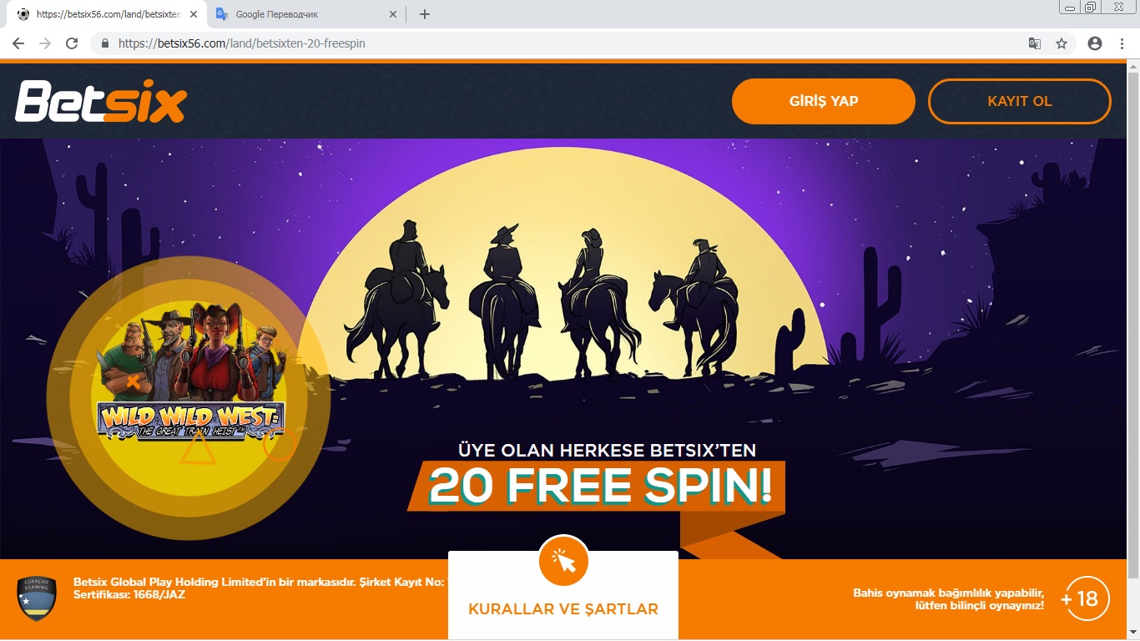
Task: Close the Google Переводчик tab
Action: [393, 14]
